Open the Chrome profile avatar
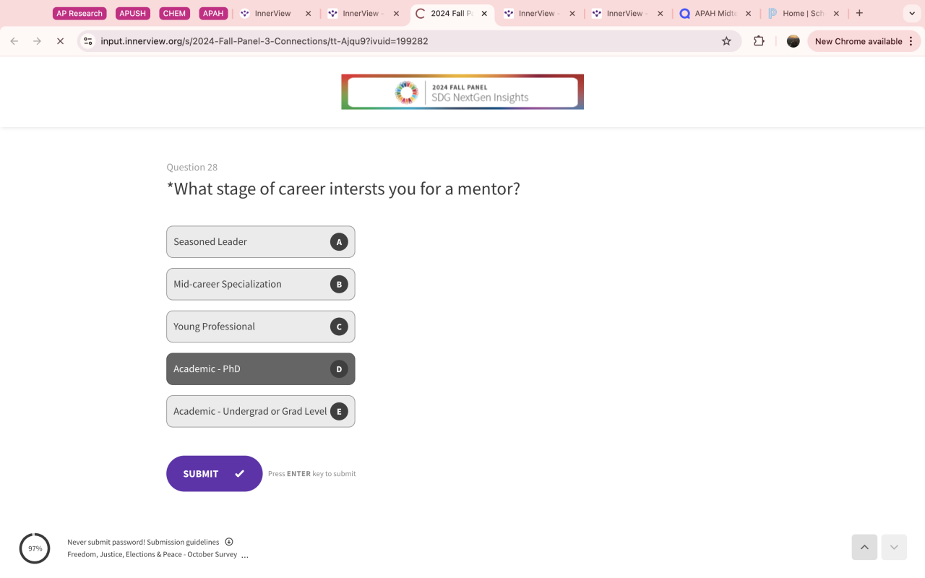Image resolution: width=925 pixels, height=578 pixels. tap(793, 41)
